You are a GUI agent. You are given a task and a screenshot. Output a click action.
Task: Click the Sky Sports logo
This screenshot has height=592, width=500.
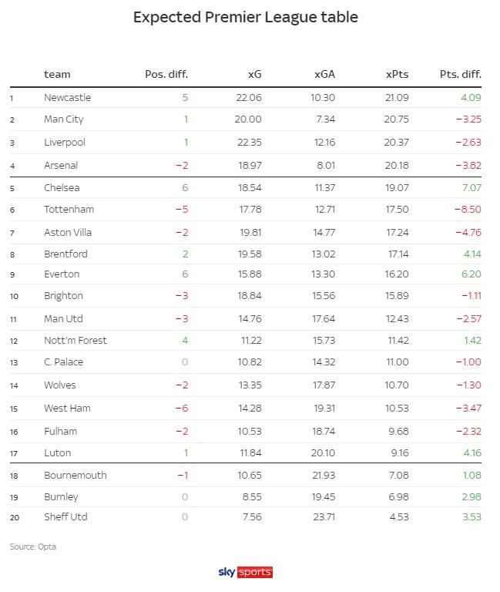[246, 572]
